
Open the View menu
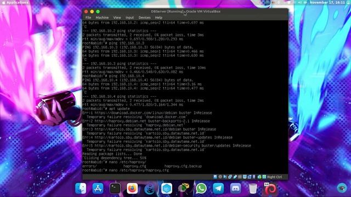(x=117, y=18)
